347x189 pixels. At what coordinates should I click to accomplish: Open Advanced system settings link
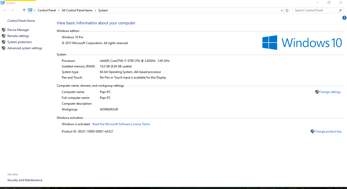tap(25, 48)
